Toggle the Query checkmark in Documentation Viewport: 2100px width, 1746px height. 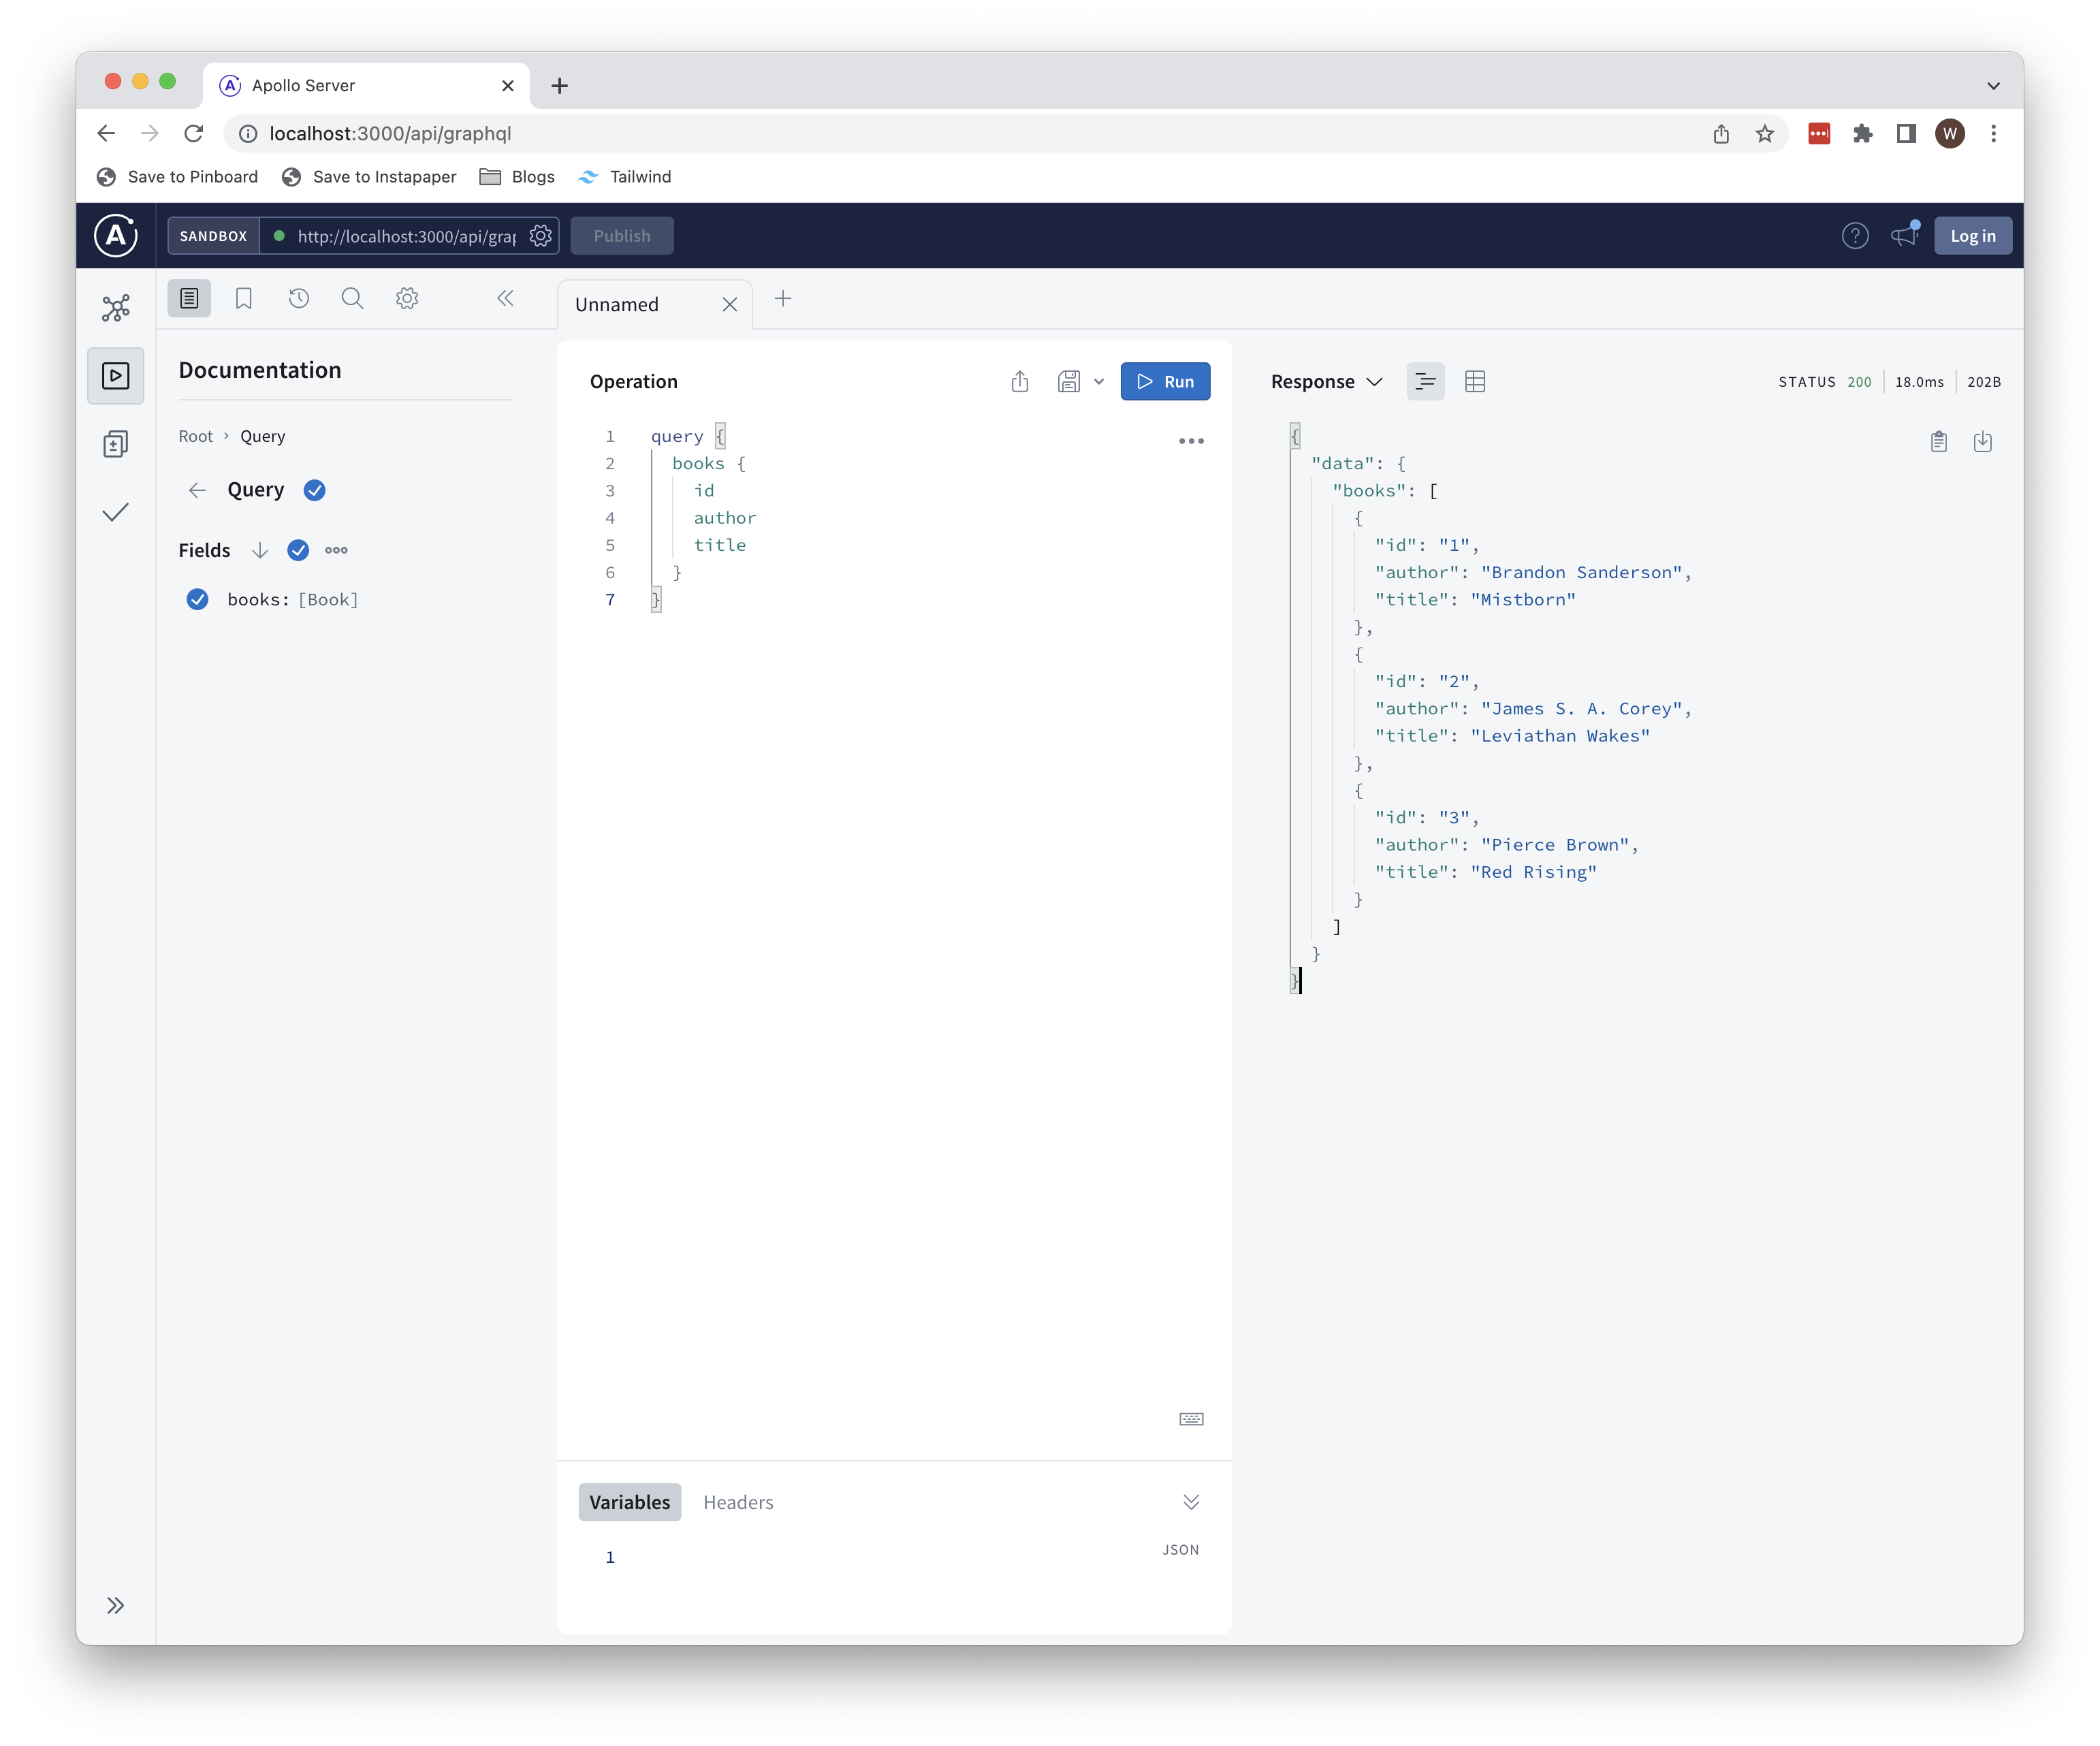[314, 490]
